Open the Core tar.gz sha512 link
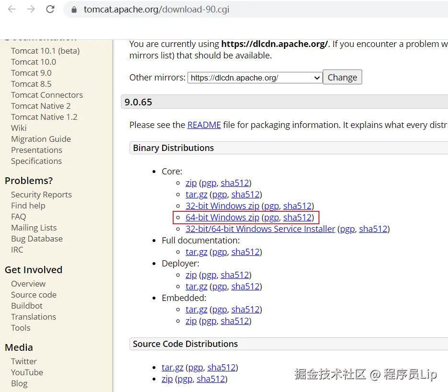The image size is (448, 392). (x=246, y=195)
